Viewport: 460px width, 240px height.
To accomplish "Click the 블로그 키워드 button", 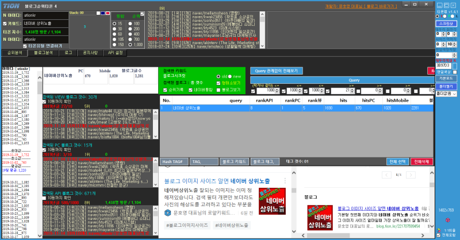I will [235, 161].
